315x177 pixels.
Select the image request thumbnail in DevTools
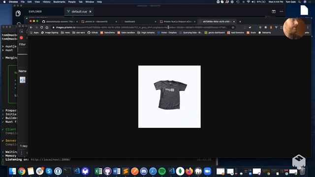[x=23, y=80]
